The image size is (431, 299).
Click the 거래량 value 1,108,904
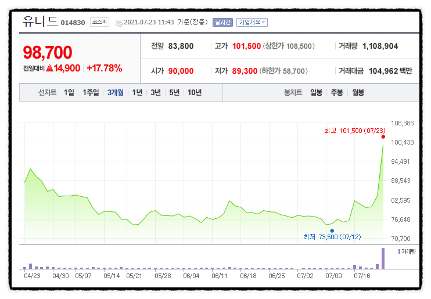[380, 46]
